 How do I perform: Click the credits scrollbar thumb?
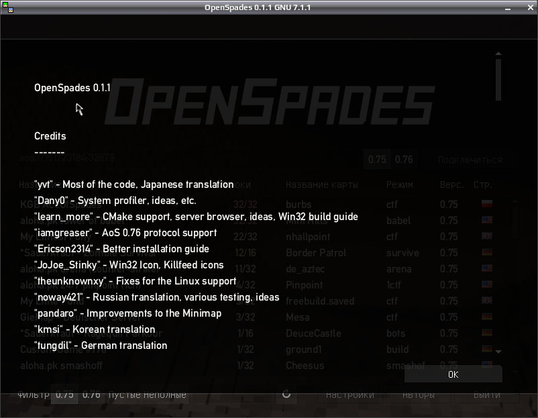(498, 79)
